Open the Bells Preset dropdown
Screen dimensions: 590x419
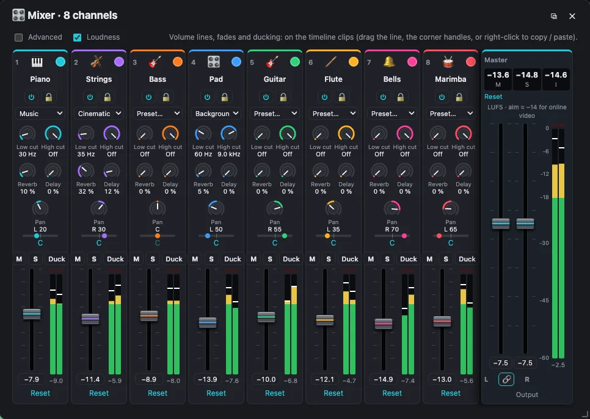pyautogui.click(x=392, y=113)
